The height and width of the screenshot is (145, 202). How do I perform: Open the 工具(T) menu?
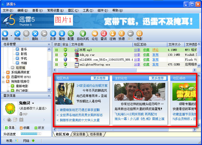88,10
